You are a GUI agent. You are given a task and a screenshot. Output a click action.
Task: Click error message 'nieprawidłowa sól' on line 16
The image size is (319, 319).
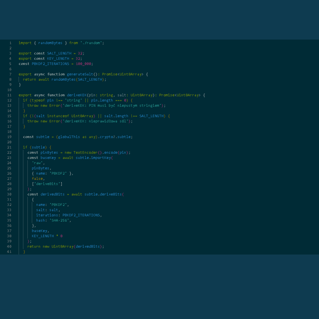coord(108,121)
